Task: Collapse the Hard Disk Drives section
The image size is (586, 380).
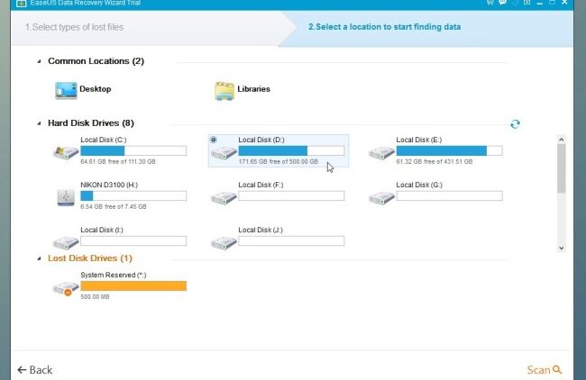Action: pyautogui.click(x=39, y=123)
